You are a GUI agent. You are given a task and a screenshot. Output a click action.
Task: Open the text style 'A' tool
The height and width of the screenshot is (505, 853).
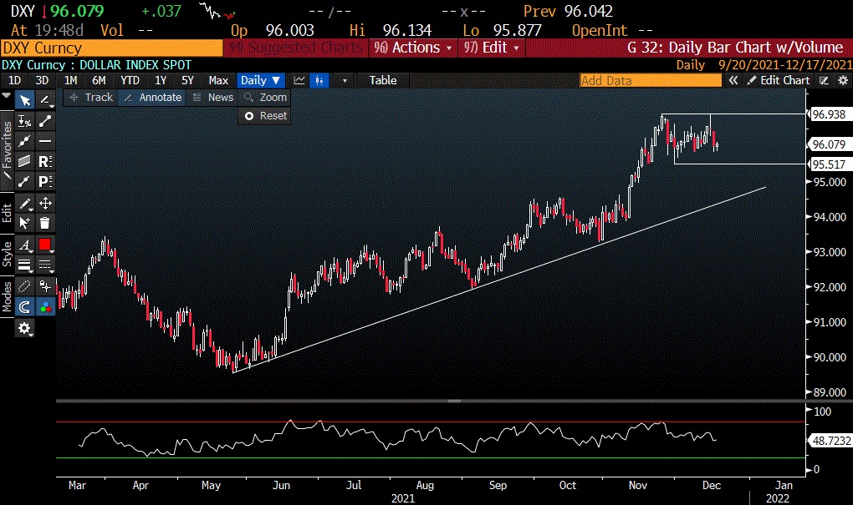point(25,245)
